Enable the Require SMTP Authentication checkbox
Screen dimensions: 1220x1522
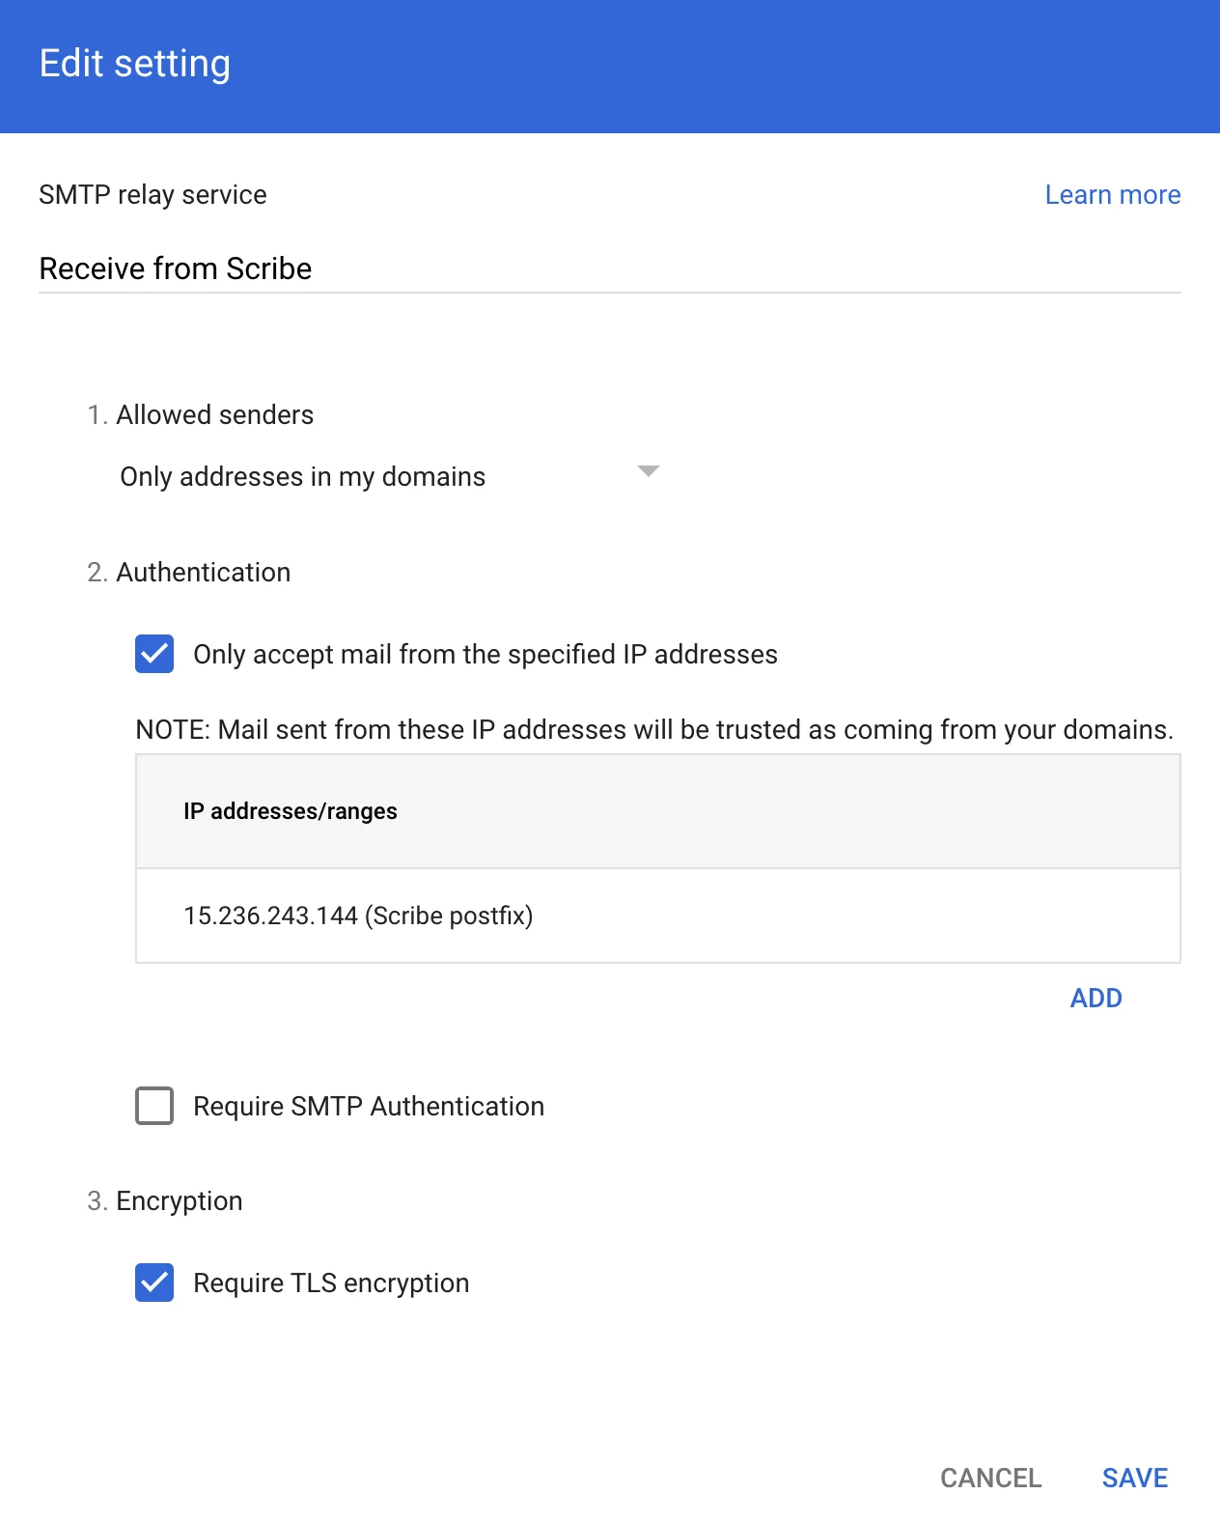tap(154, 1106)
